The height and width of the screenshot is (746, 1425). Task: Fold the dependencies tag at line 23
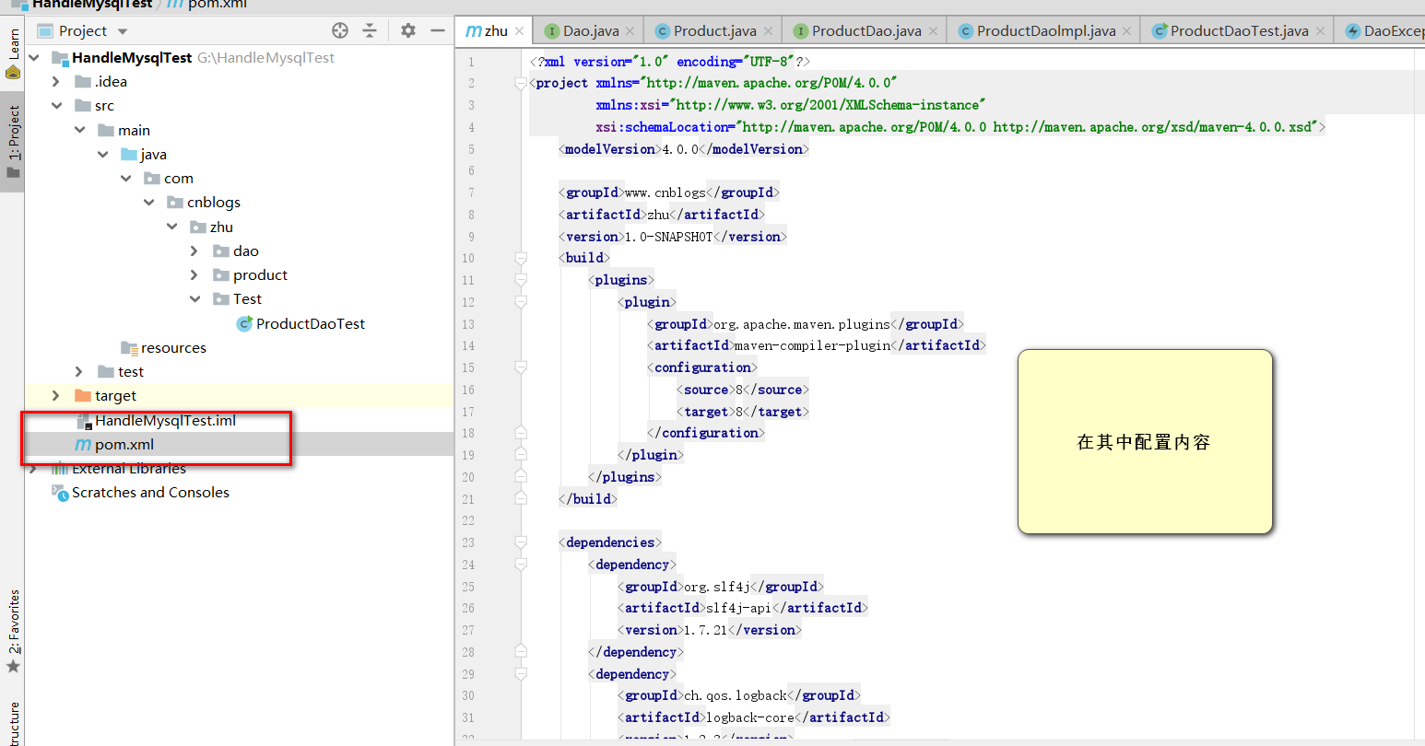point(521,542)
